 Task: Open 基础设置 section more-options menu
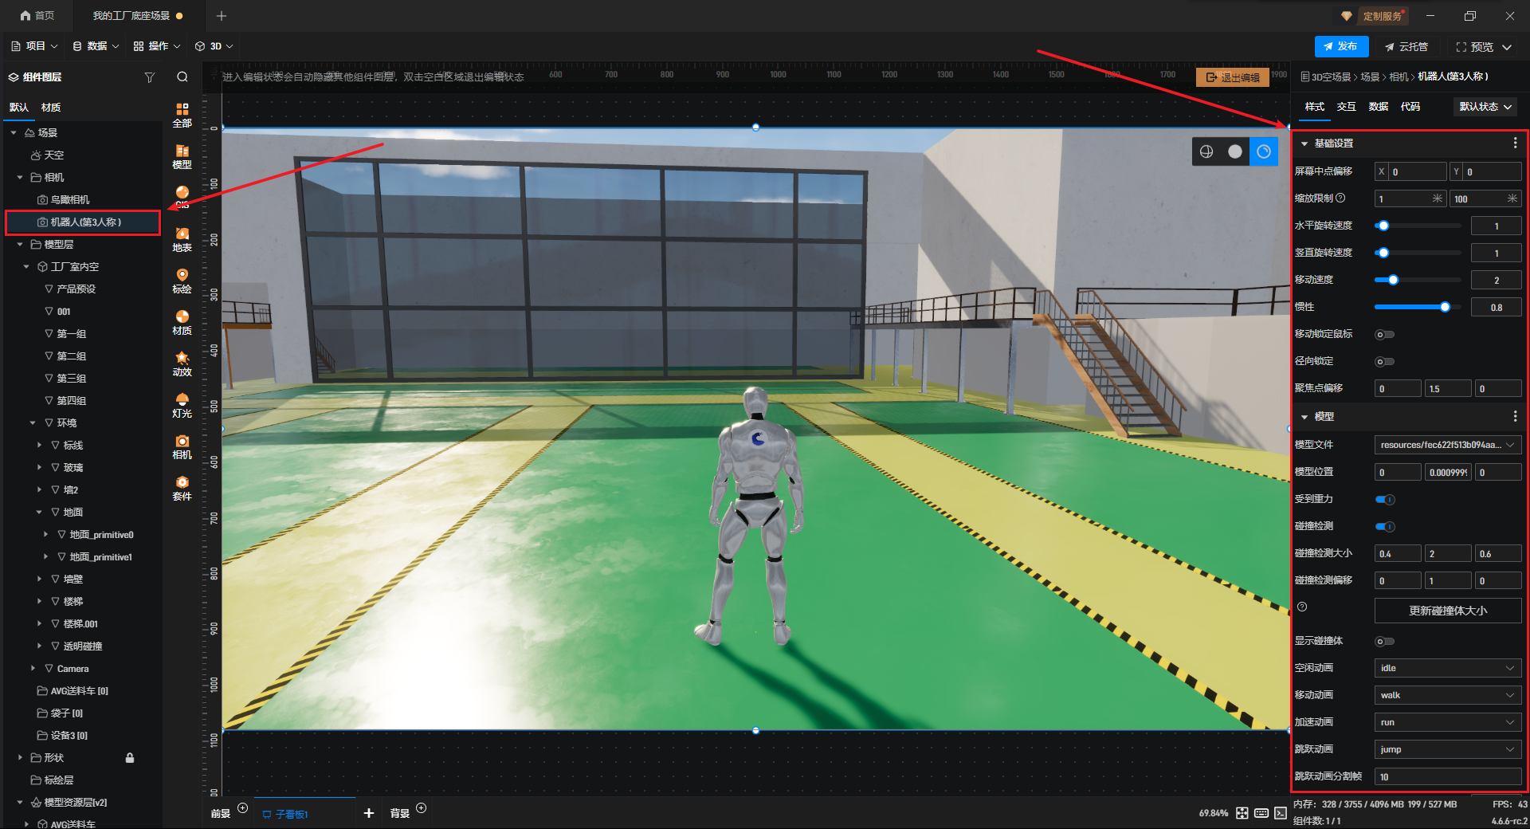(x=1515, y=143)
